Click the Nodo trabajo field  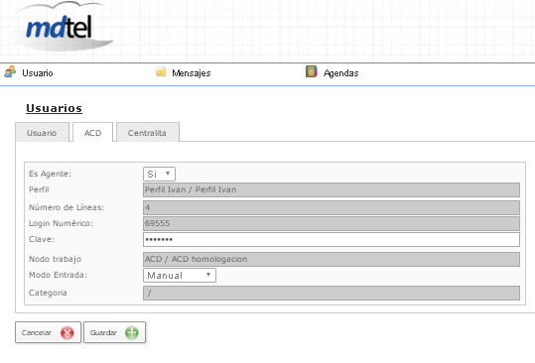[x=332, y=260]
